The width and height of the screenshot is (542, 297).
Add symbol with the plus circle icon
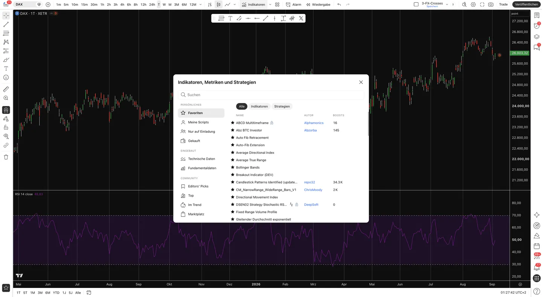48,5
